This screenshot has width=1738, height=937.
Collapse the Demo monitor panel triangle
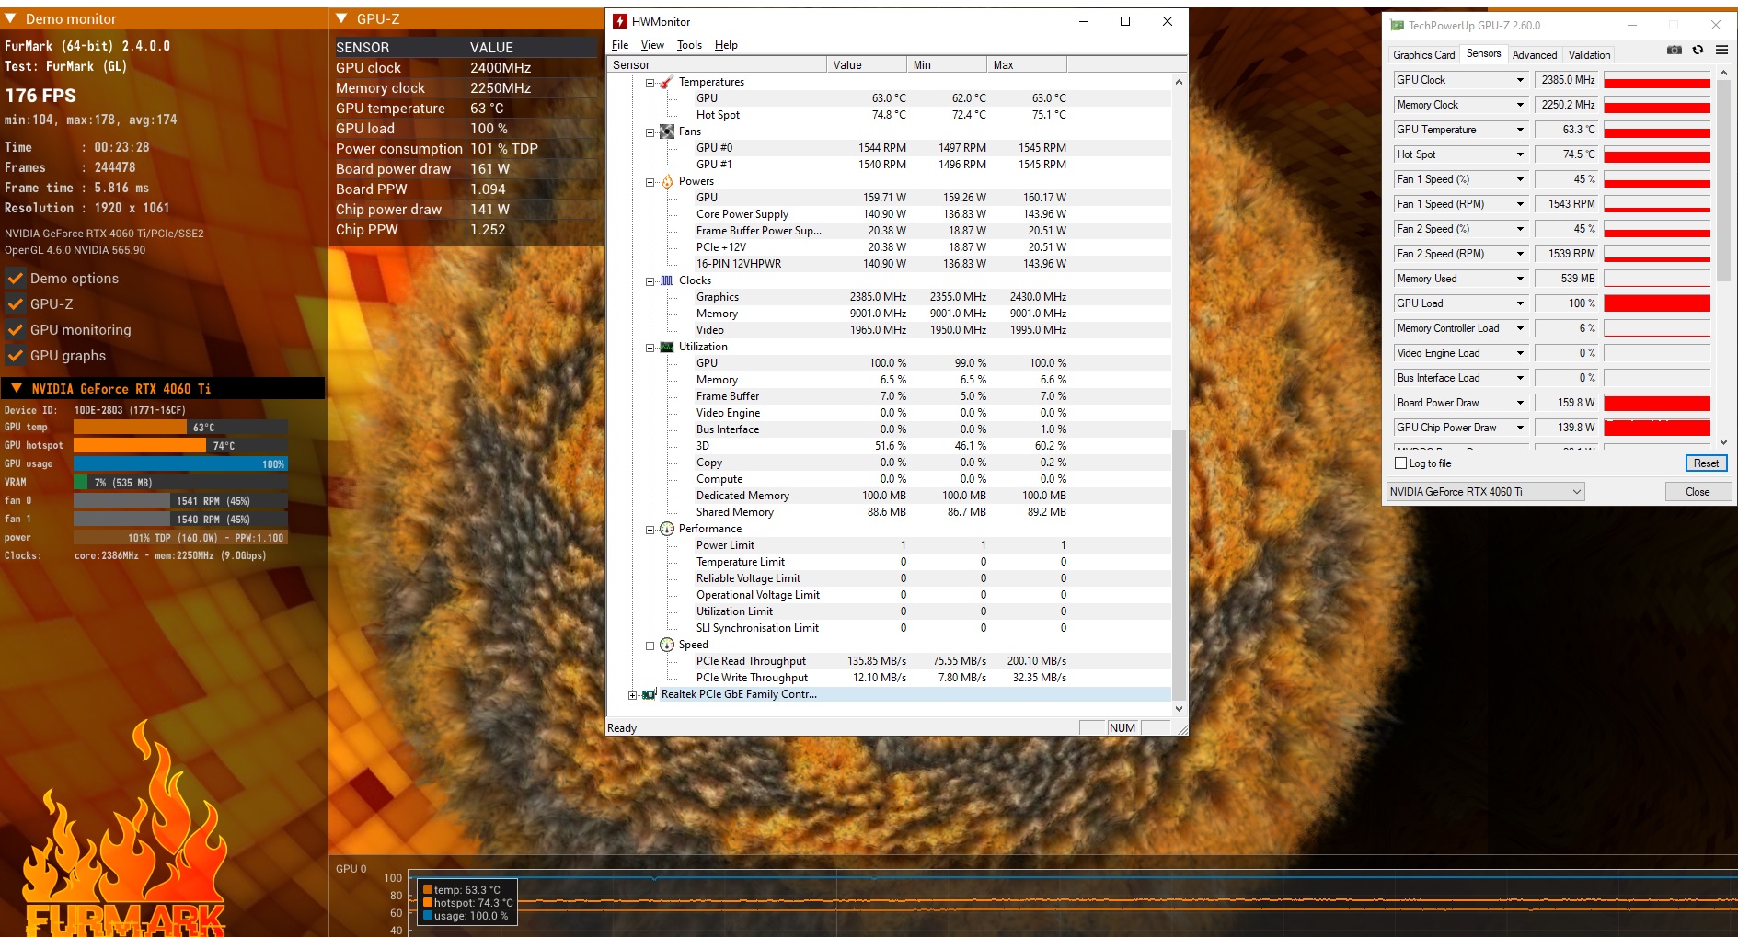[11, 18]
